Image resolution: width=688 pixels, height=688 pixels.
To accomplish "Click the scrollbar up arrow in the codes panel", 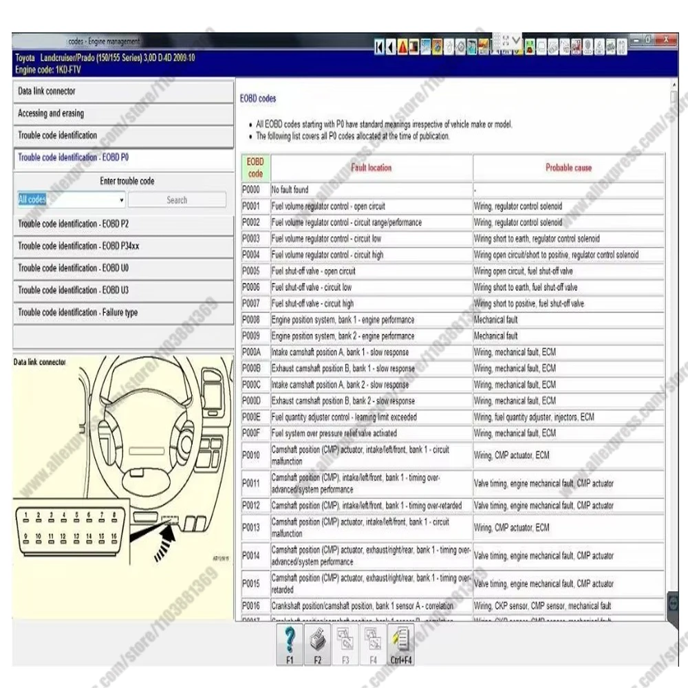I will tap(674, 84).
